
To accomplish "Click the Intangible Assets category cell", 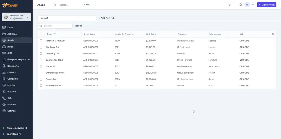I will [x=185, y=41].
